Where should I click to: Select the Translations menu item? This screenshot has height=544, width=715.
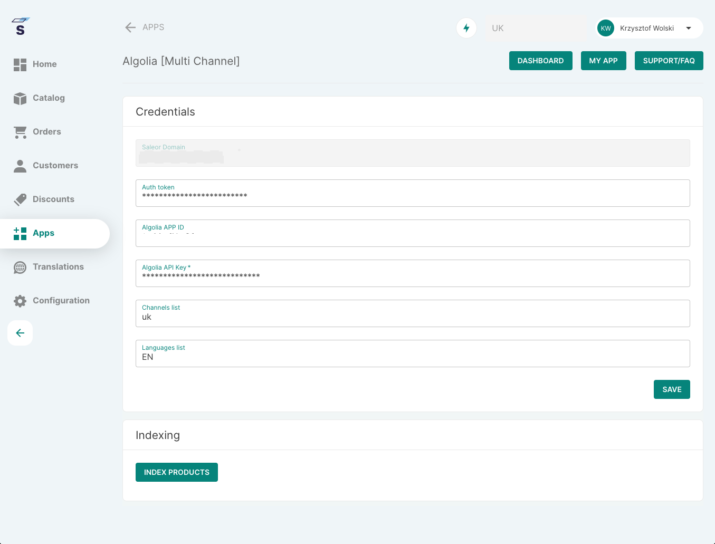pos(58,267)
